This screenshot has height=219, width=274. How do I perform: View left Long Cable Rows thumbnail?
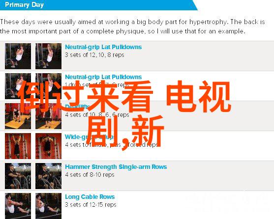(18, 206)
